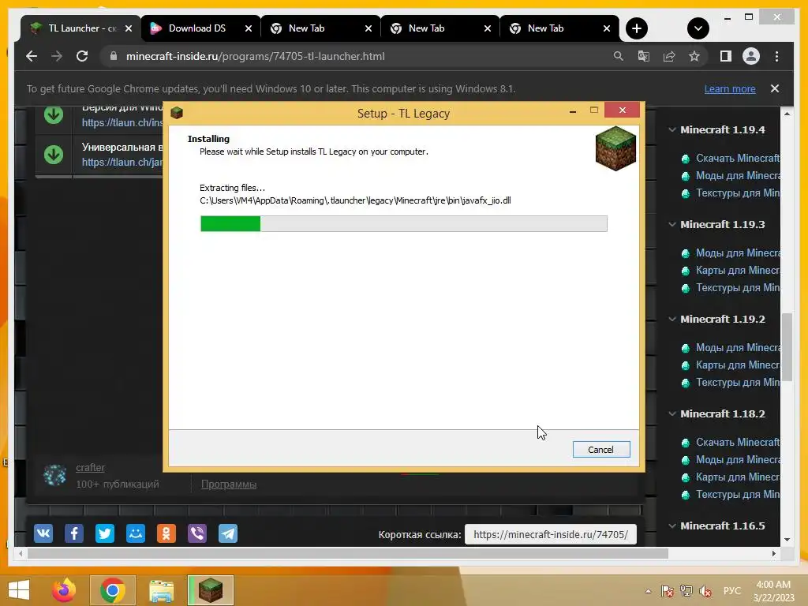Screen dimensions: 808x606
Task: Share via Odnoklassniki icon
Action: click(x=166, y=533)
